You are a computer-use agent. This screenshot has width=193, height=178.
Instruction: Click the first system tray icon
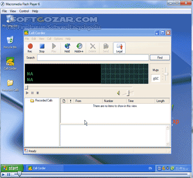coord(159,168)
